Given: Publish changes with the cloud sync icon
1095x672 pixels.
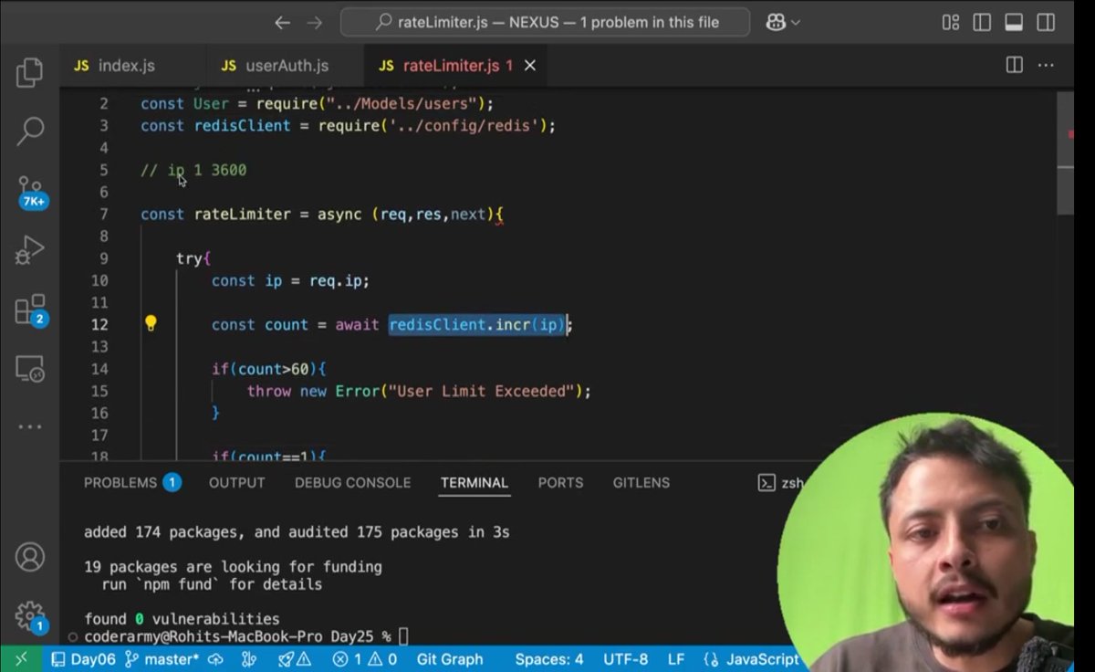Looking at the screenshot, I should pos(216,659).
